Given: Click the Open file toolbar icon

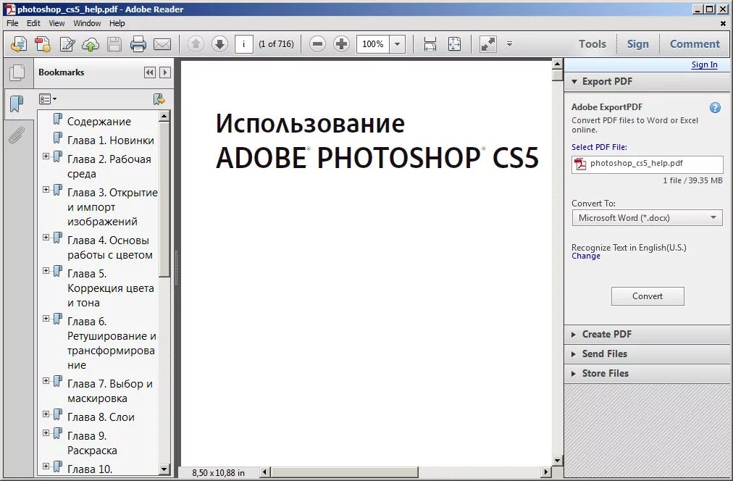Looking at the screenshot, I should click(19, 44).
